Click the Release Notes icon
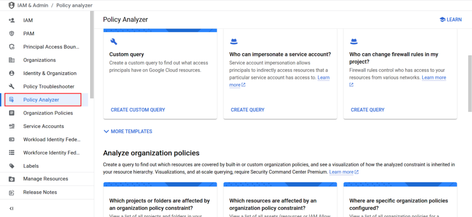The height and width of the screenshot is (217, 472). pyautogui.click(x=12, y=192)
